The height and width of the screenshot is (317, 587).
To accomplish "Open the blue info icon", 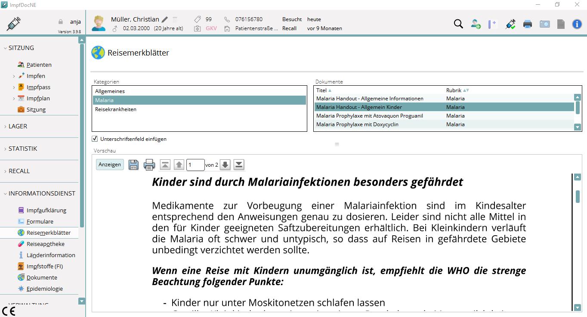I will coord(577,24).
